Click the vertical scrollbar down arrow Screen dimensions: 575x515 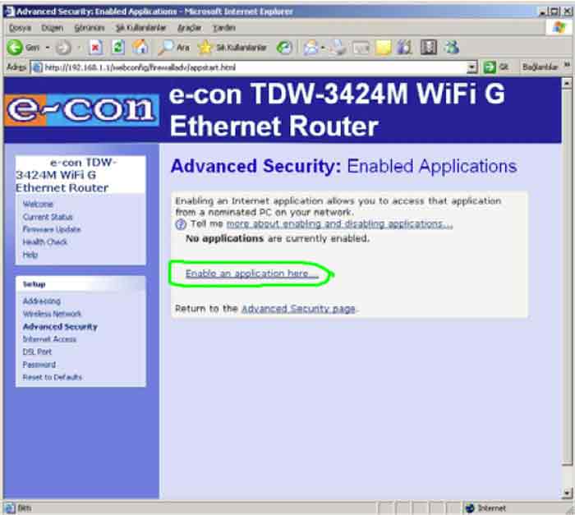tap(567, 493)
